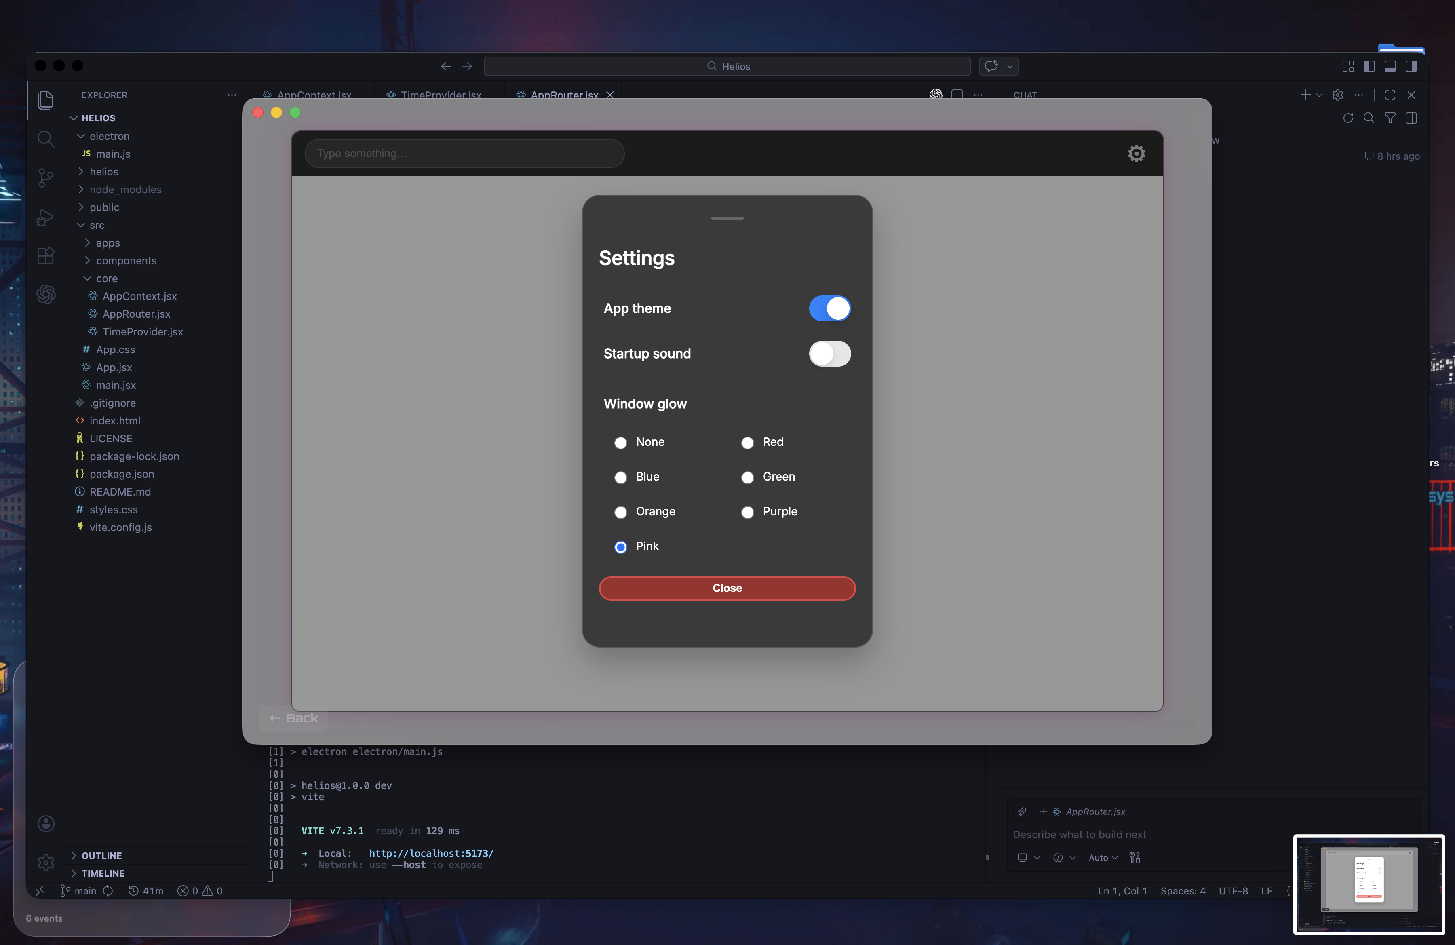Open the Helios app settings gear
The width and height of the screenshot is (1455, 945).
coord(1136,154)
